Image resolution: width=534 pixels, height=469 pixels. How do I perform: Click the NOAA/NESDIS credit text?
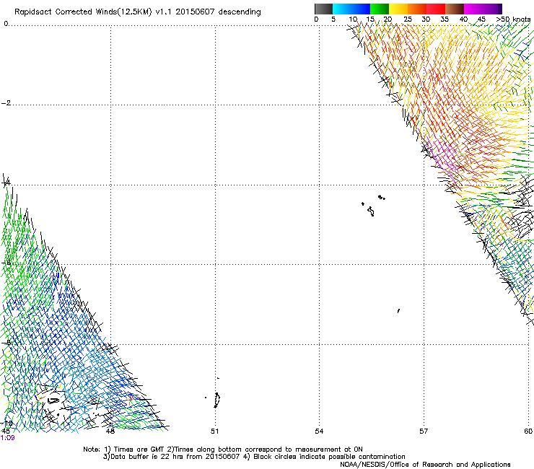click(425, 465)
